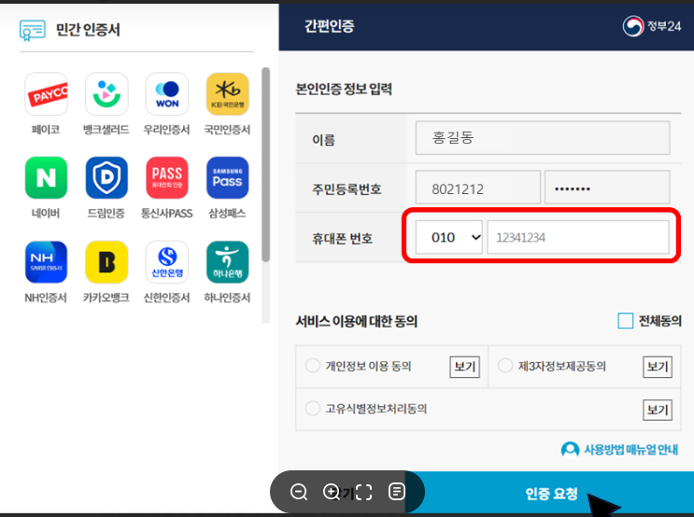Screen dimensions: 694x517
Task: Click the 주민등록번호 front digits field
Action: [478, 188]
